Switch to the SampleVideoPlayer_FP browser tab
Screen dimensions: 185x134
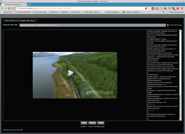tap(14, 4)
